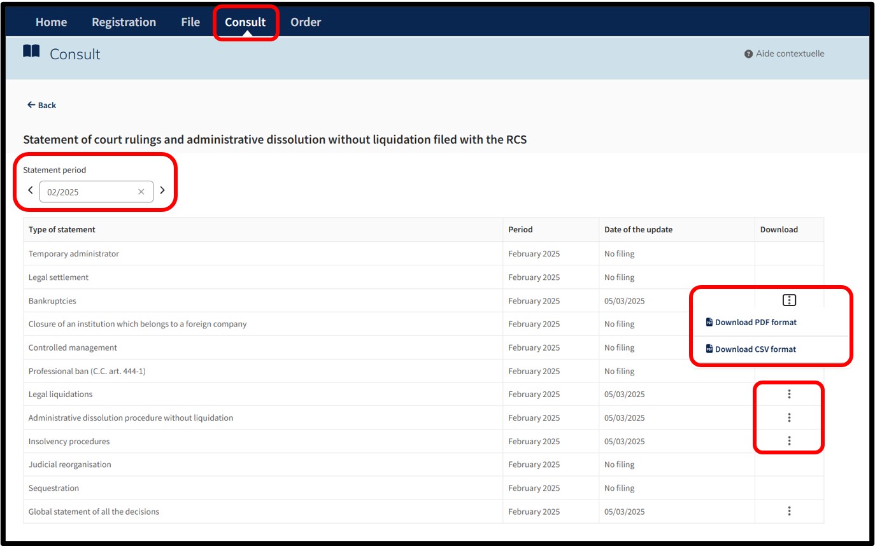The height and width of the screenshot is (546, 875).
Task: Click the Consult book icon
Action: click(x=31, y=52)
